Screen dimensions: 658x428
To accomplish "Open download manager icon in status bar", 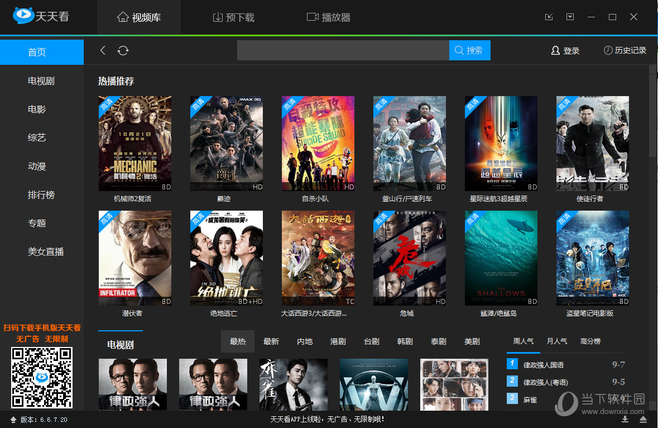I will (625, 419).
